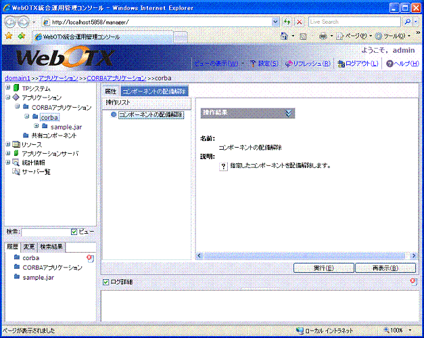The width and height of the screenshot is (424, 338).
Task: Click the help question mark beside 説明
Action: (x=223, y=166)
